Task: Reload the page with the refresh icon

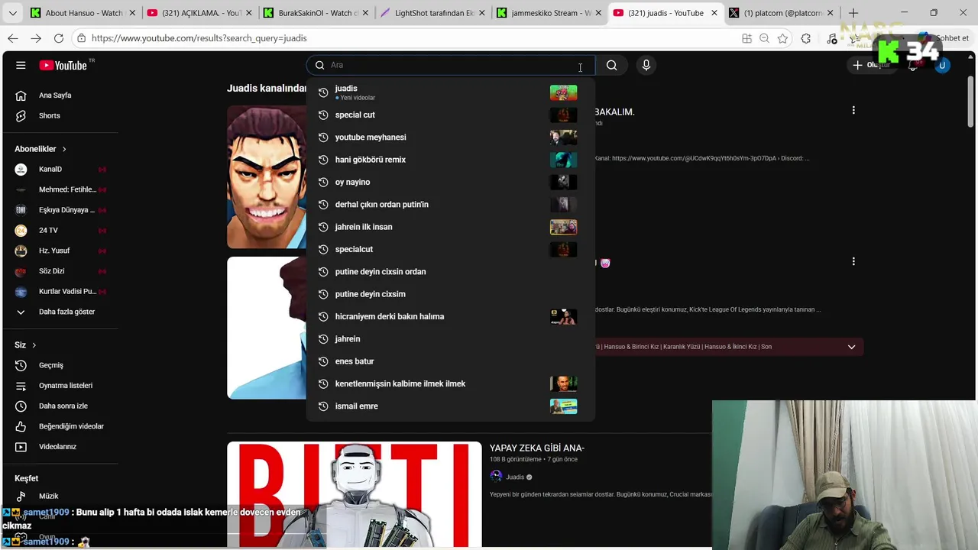Action: tap(59, 38)
